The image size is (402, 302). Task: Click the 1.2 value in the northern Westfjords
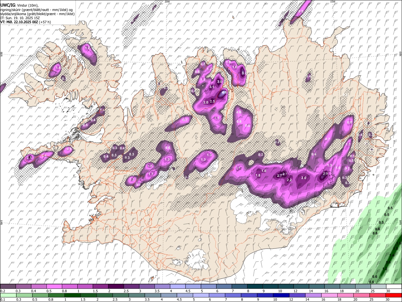pyautogui.click(x=88, y=48)
